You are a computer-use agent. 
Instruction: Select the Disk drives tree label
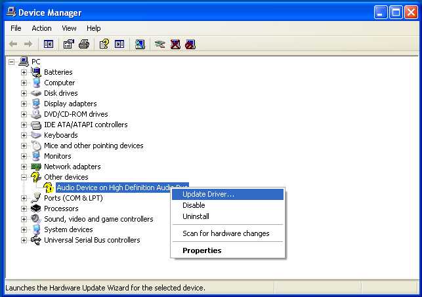[x=61, y=93]
